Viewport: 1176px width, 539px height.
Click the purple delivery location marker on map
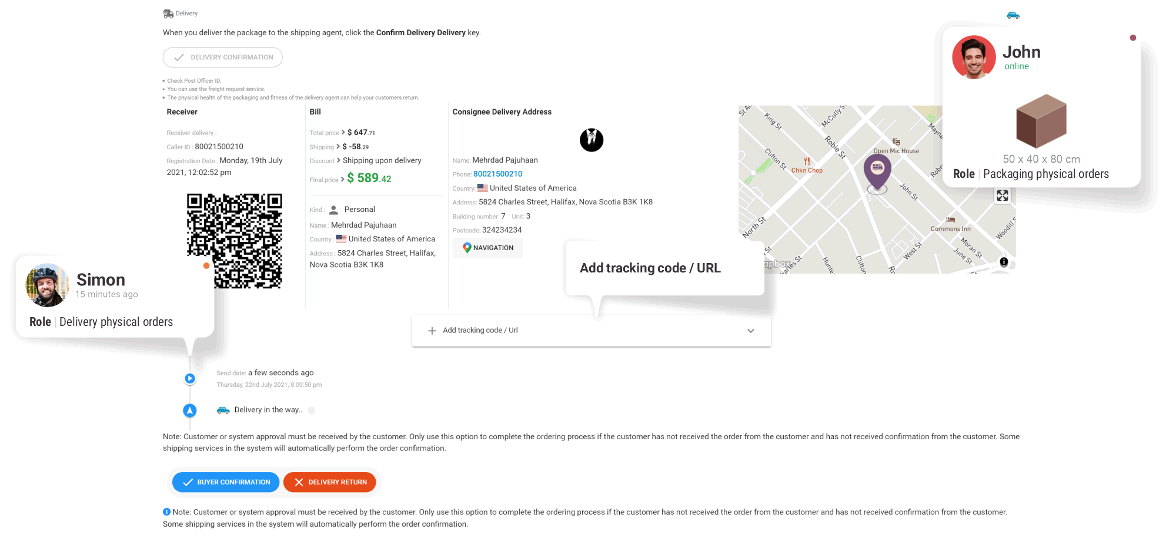[877, 171]
